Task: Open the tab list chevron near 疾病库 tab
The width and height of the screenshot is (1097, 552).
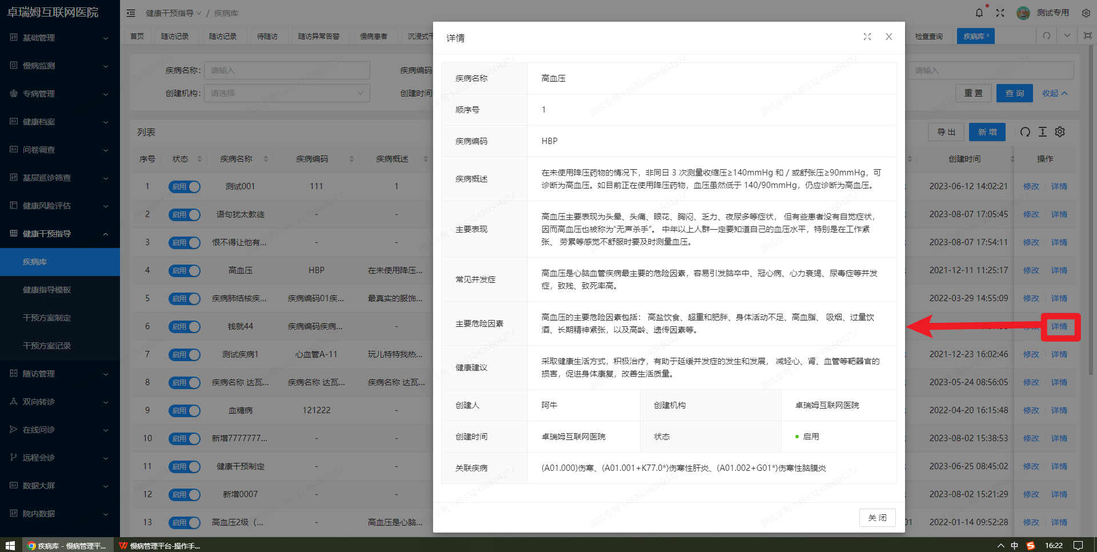Action: coord(1067,35)
